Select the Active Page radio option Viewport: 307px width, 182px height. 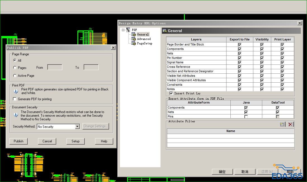[x=15, y=76]
